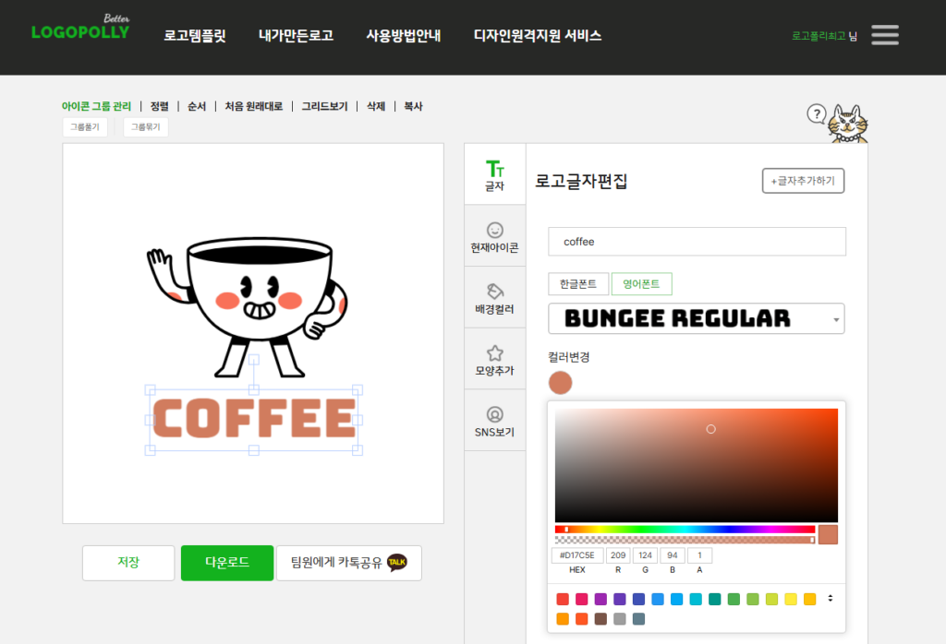Screen dimensions: 946x644
Task: Pick the brown preset swatch
Action: 600,619
